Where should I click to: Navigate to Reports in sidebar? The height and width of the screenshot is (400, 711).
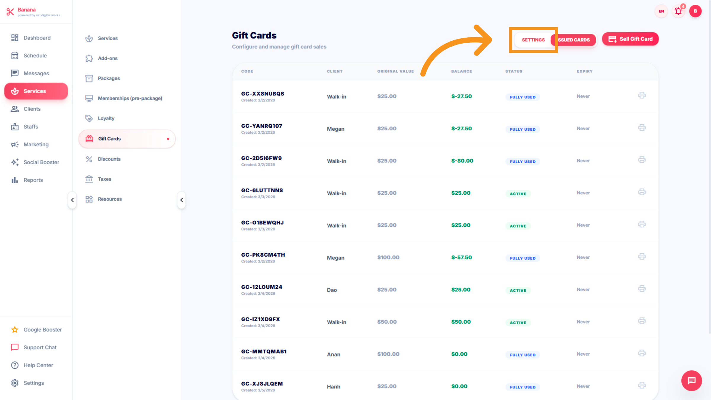pos(33,180)
